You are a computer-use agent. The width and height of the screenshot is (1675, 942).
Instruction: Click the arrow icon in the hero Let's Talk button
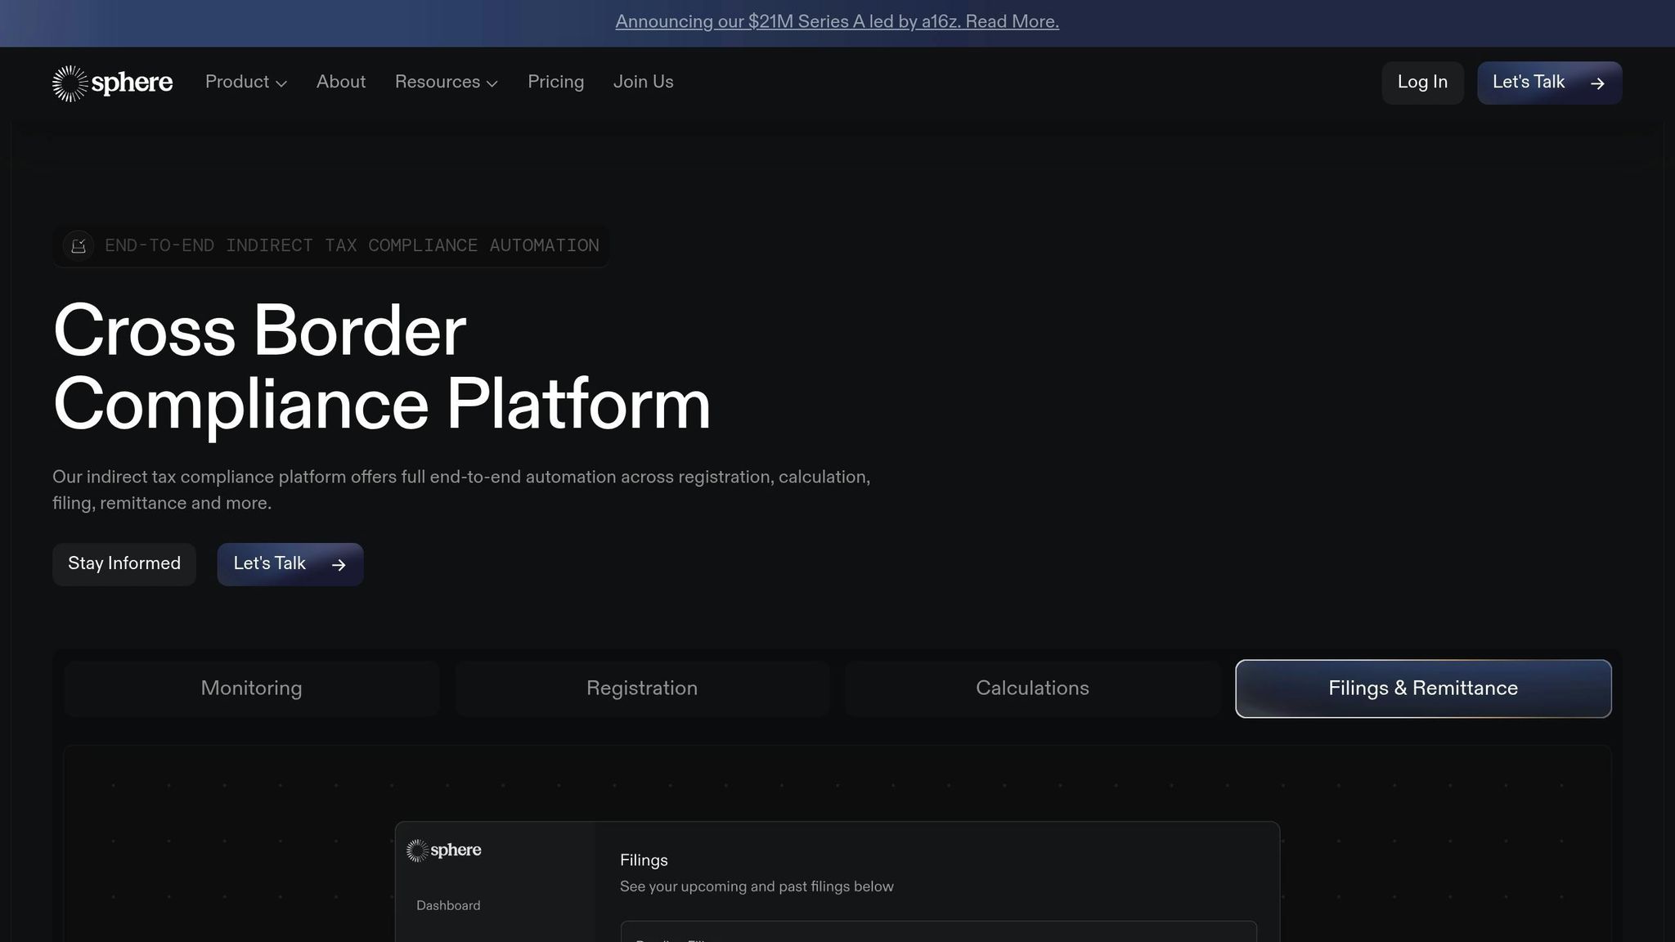[x=339, y=565]
